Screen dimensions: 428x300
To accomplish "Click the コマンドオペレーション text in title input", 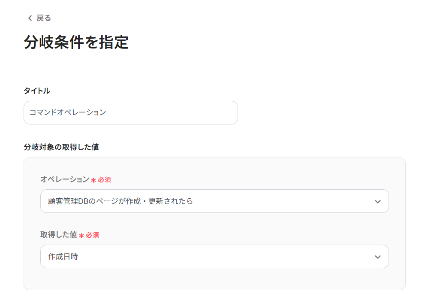I will coord(67,113).
